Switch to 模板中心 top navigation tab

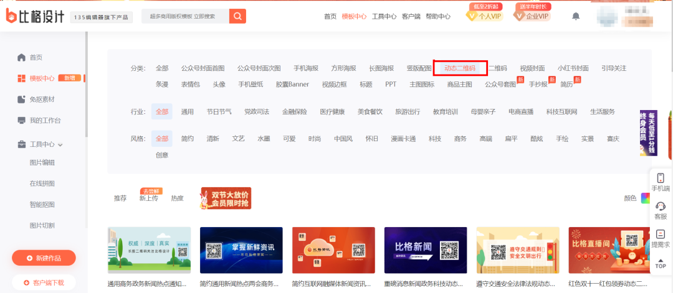pyautogui.click(x=354, y=17)
